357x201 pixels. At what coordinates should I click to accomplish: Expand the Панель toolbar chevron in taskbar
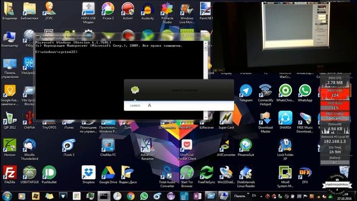[x=248, y=194]
